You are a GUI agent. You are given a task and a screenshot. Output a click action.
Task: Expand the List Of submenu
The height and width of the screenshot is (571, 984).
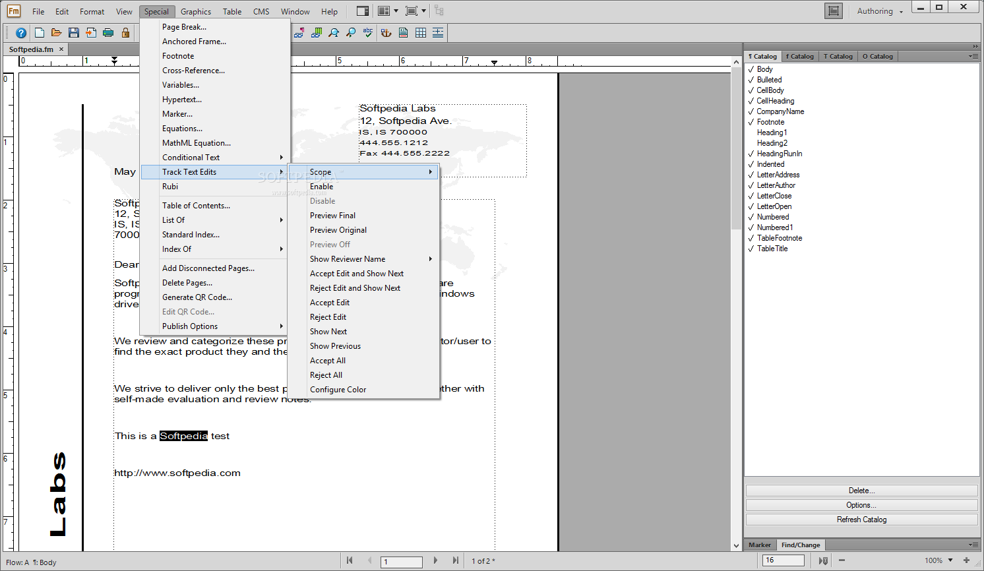pos(215,220)
